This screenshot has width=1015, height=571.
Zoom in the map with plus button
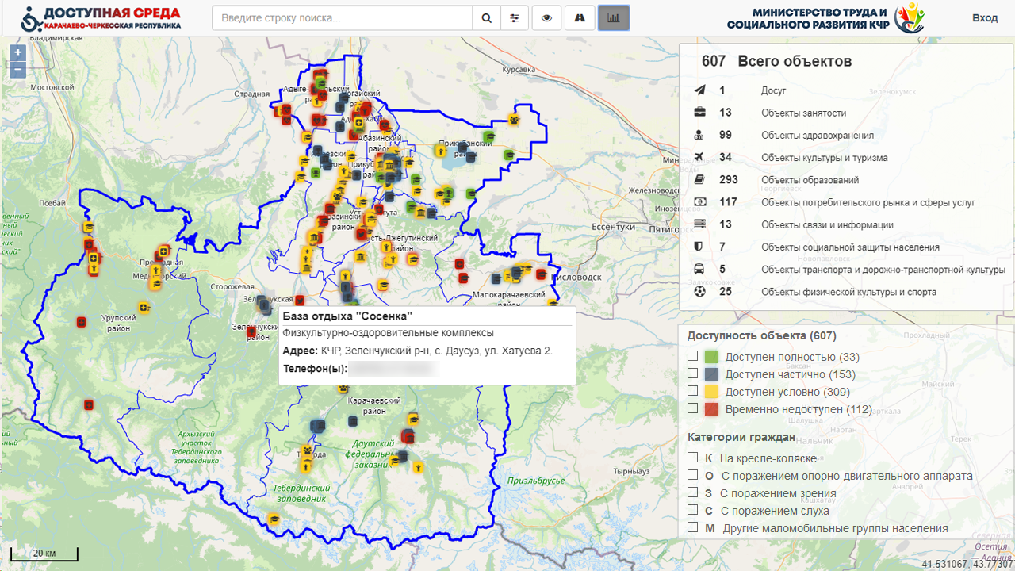click(x=17, y=53)
